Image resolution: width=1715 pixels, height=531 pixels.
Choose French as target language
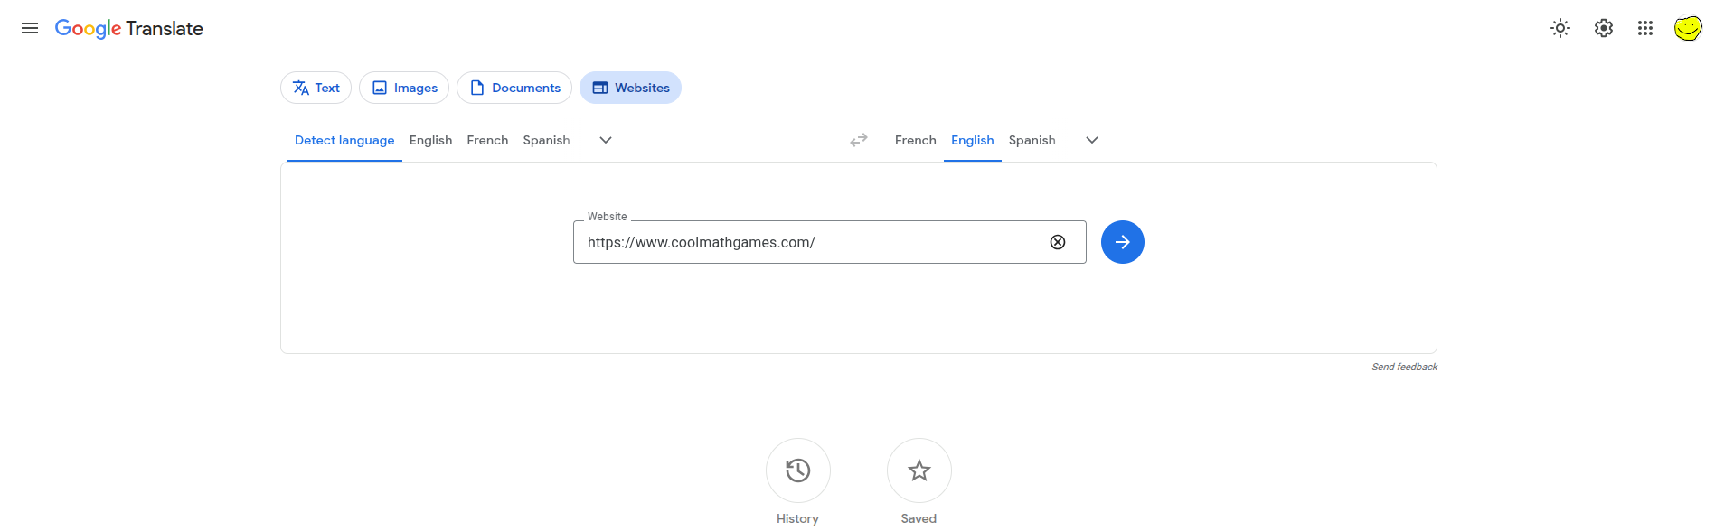click(x=916, y=140)
